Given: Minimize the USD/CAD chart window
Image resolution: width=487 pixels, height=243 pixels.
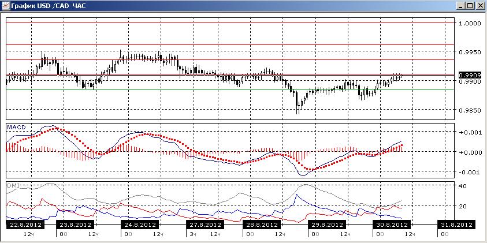Looking at the screenshot, I should coord(460,5).
